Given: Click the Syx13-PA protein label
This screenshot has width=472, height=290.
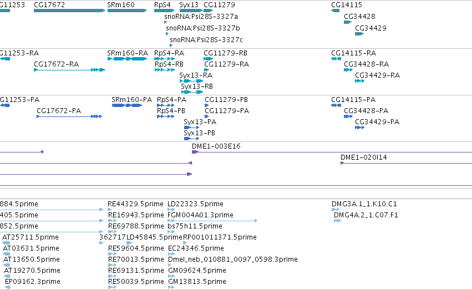Looking at the screenshot, I should pos(200,122).
